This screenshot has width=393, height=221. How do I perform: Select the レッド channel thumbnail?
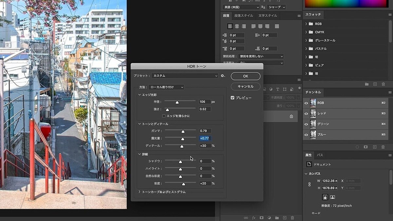coord(313,114)
